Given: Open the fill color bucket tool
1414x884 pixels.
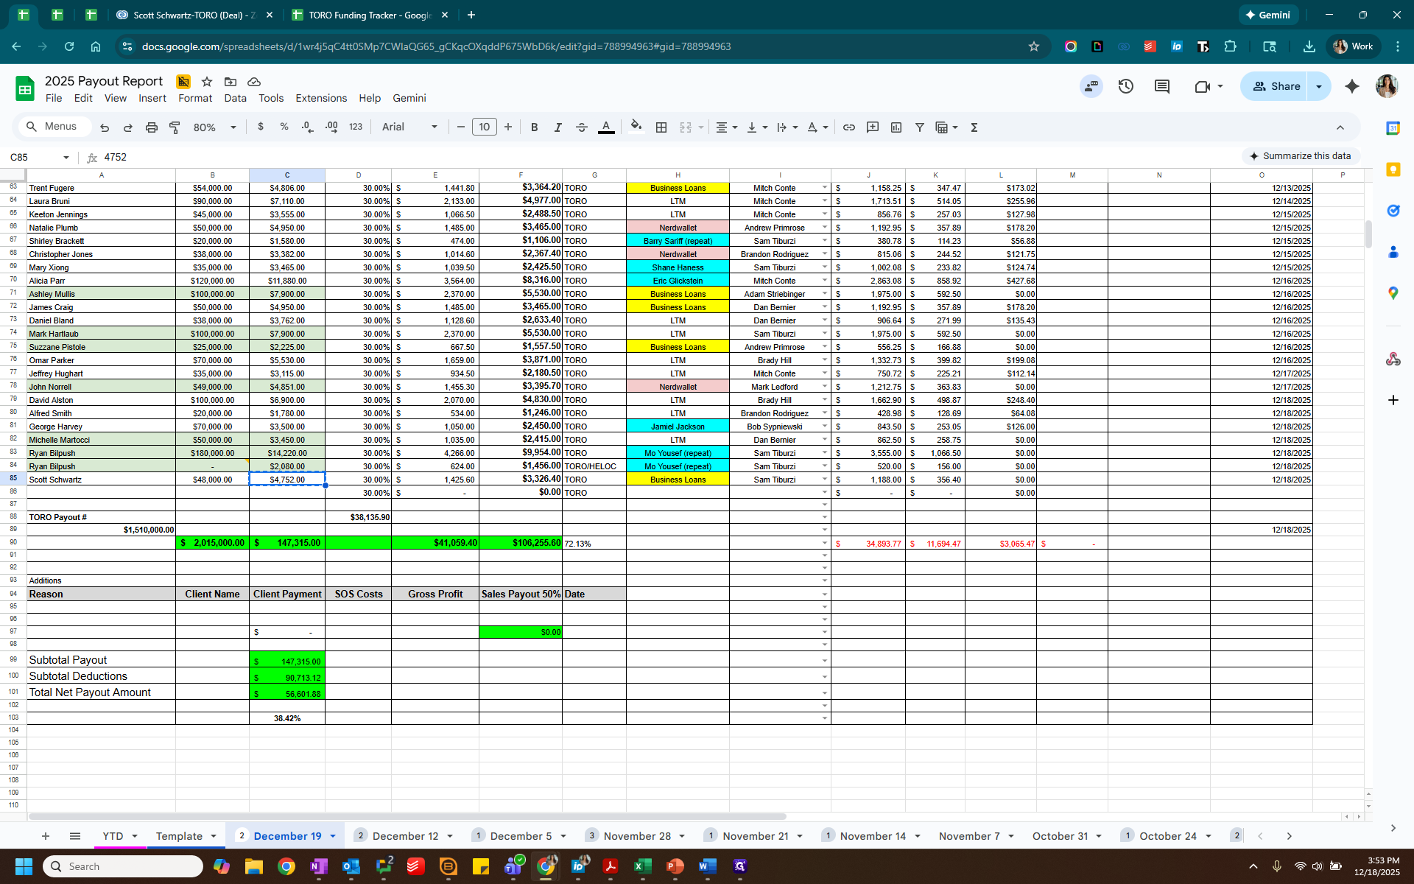Looking at the screenshot, I should pos(636,127).
